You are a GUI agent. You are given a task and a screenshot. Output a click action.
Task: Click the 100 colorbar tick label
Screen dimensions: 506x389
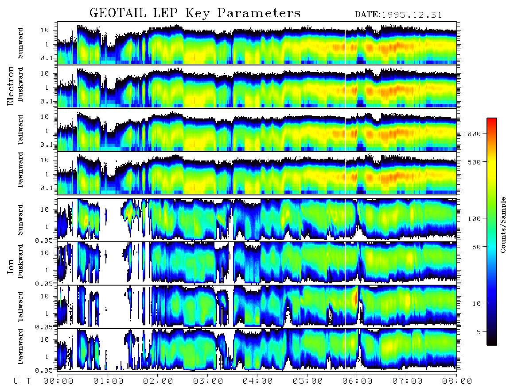coord(474,219)
